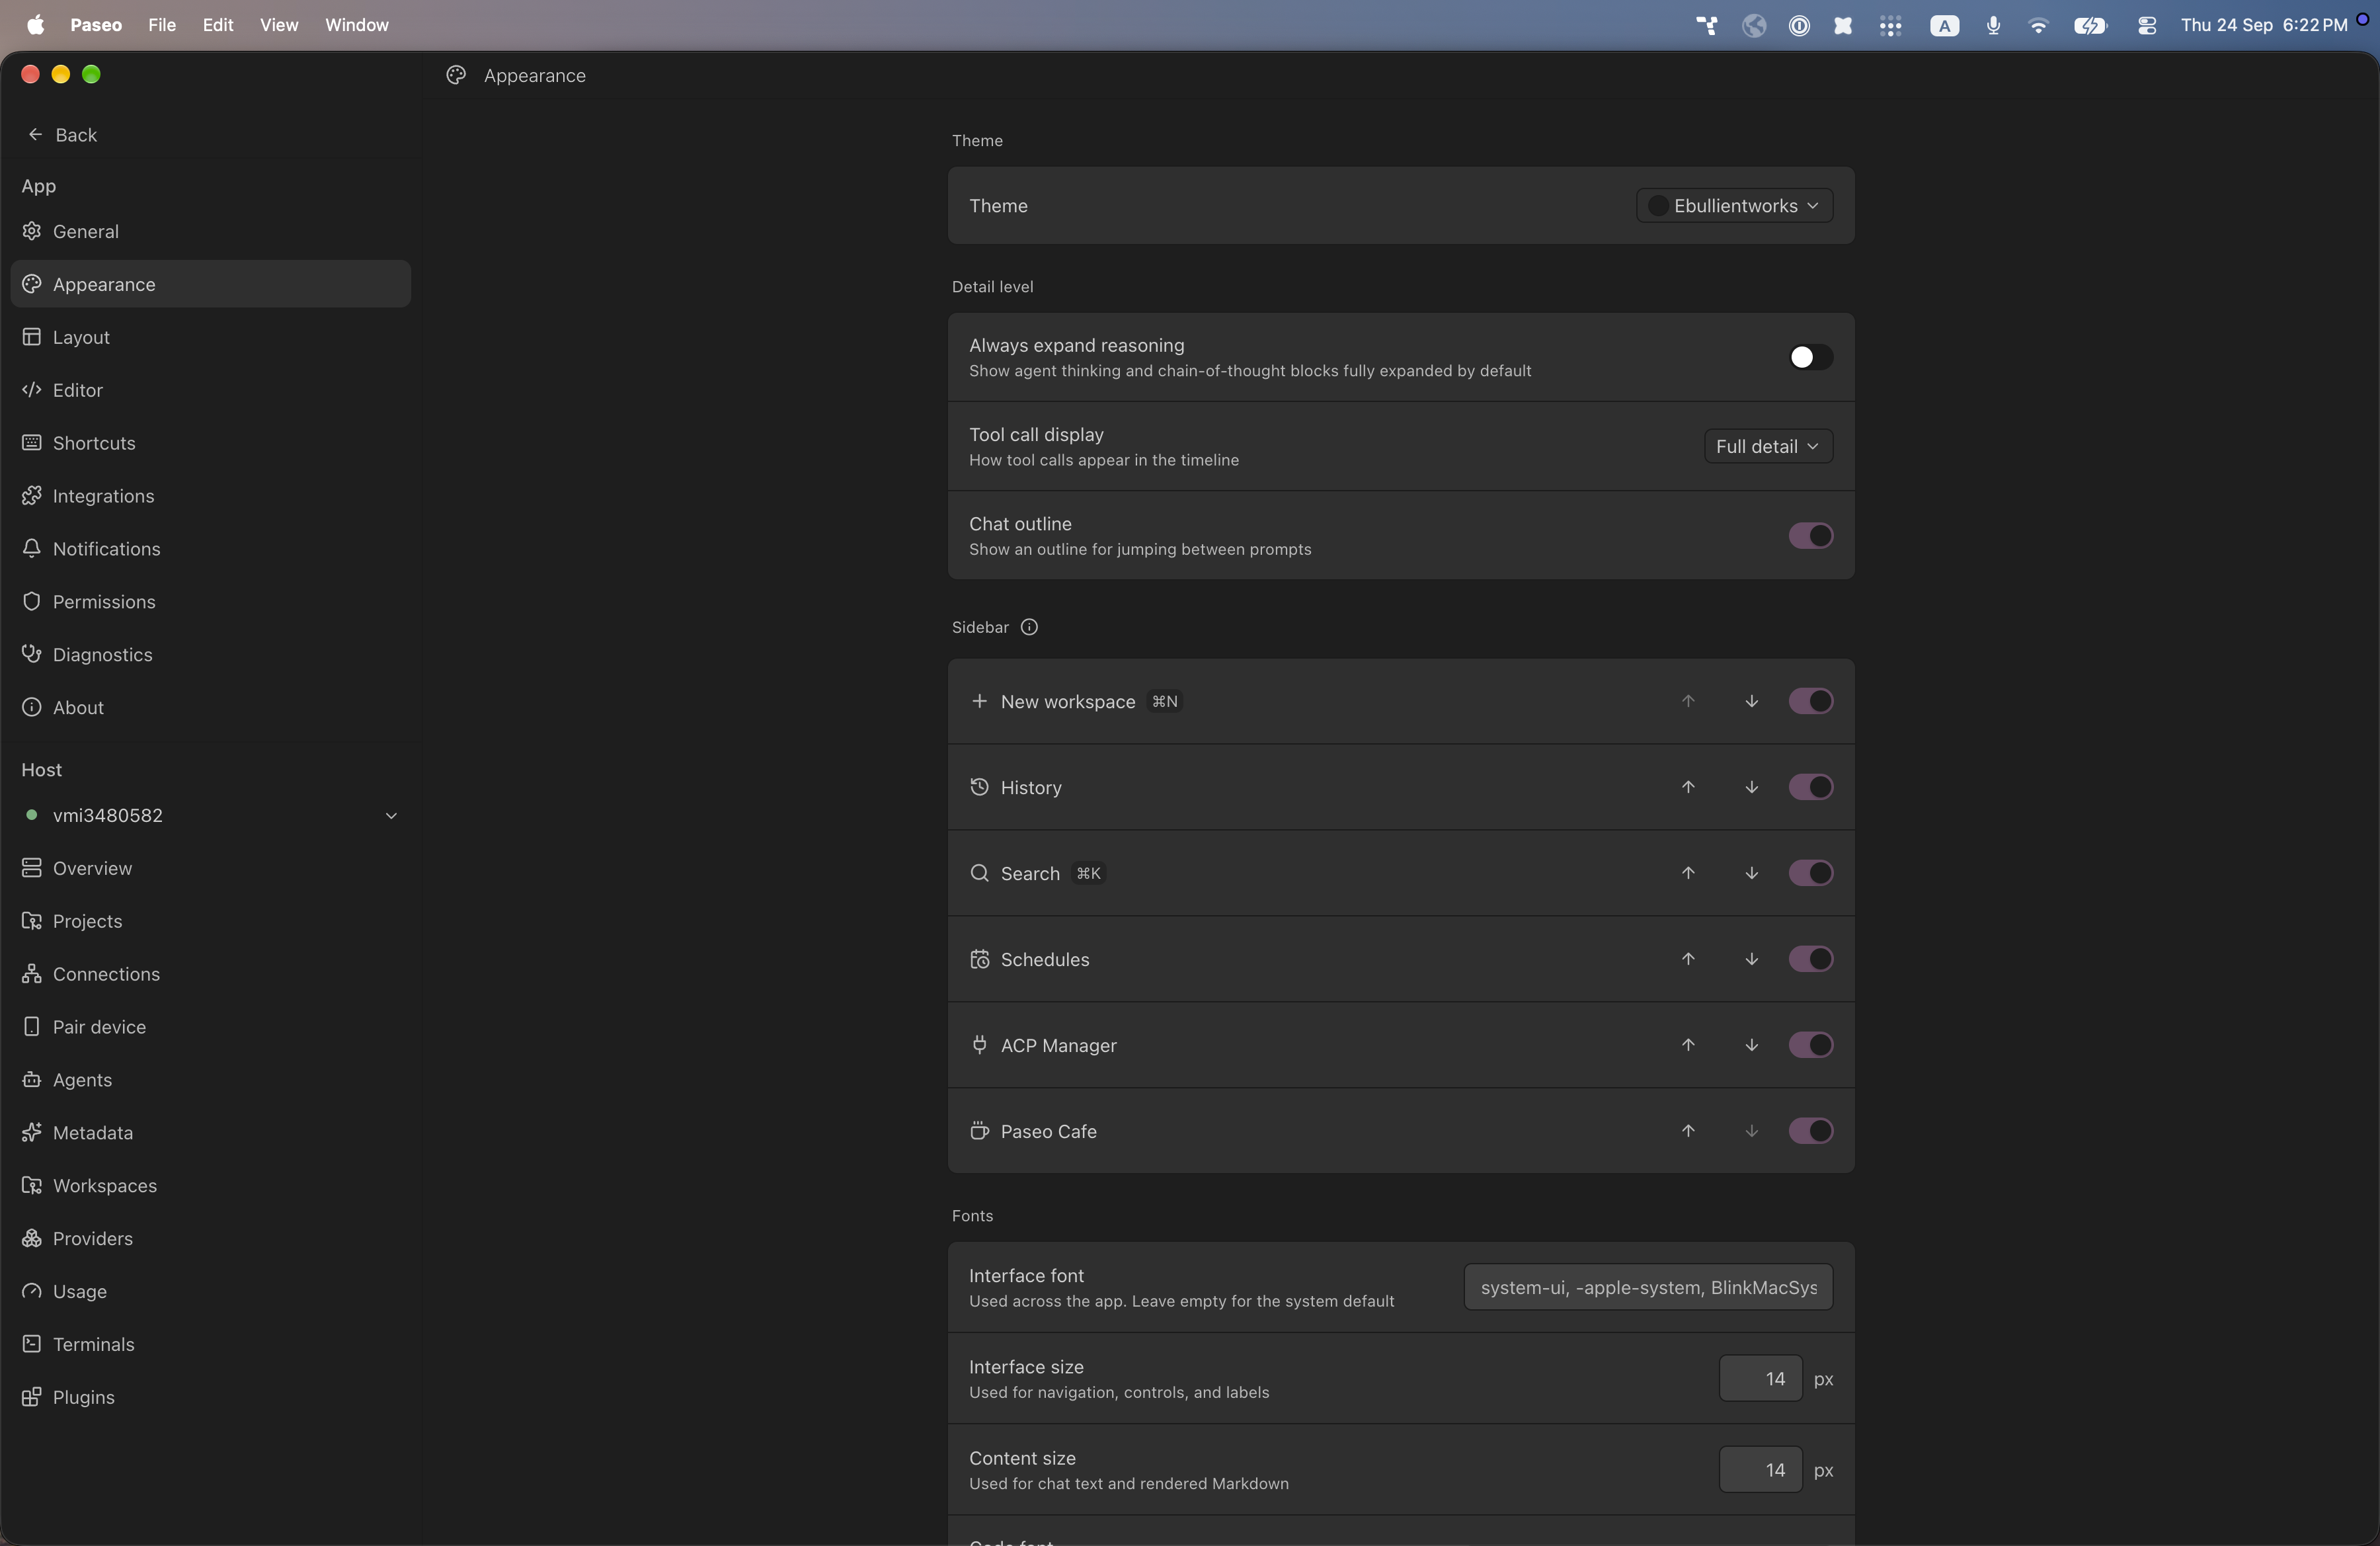Open the View menu

(279, 25)
